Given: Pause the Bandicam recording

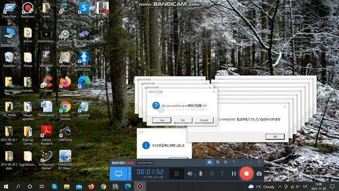Looking at the screenshot, I should point(234,173).
